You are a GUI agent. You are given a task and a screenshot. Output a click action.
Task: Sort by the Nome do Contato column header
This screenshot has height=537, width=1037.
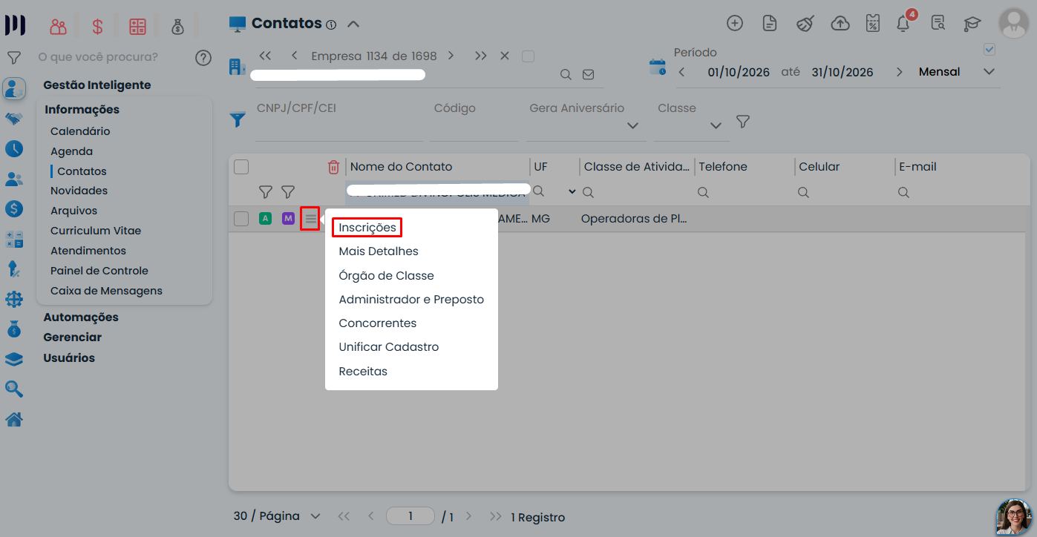click(x=401, y=167)
